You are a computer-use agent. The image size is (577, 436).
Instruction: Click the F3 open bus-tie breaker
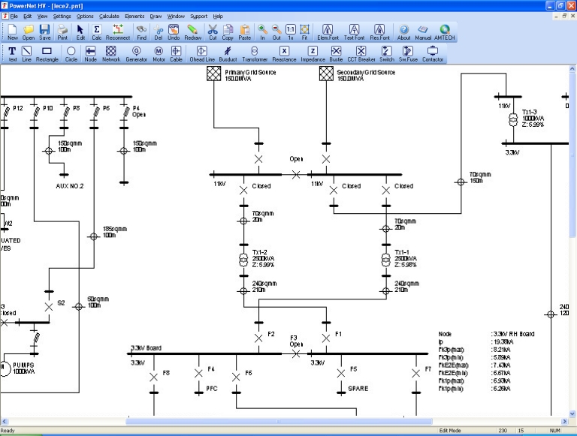(x=296, y=353)
